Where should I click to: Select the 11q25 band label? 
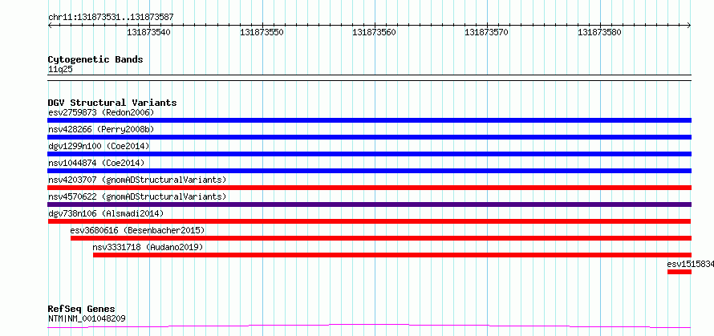point(60,70)
